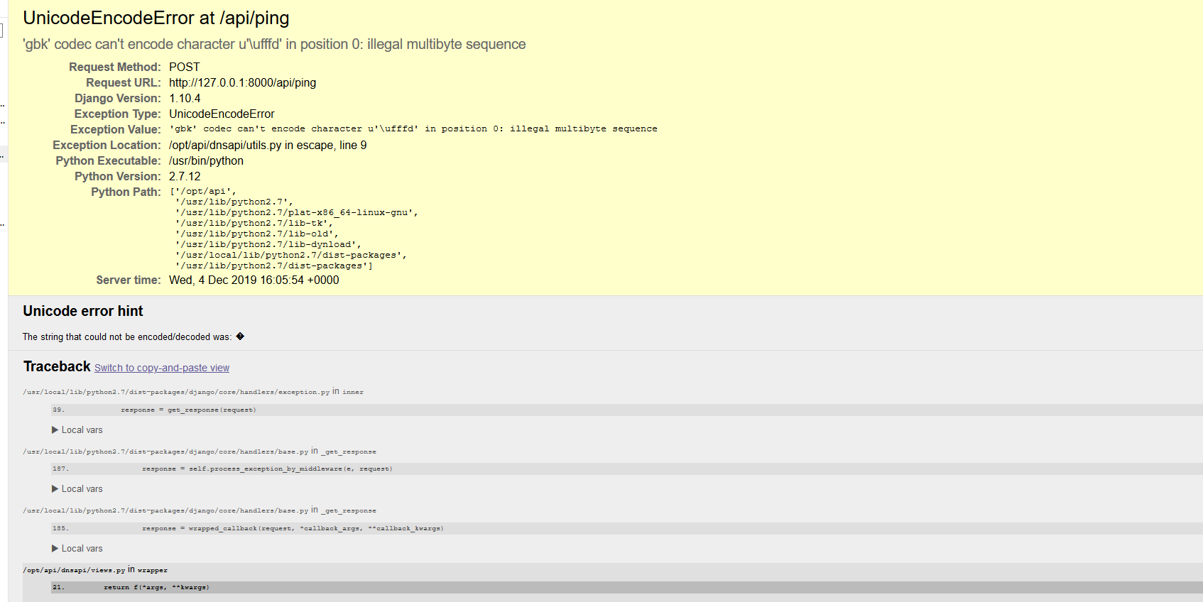Expand Local vars under exception.py inner
The height and width of the screenshot is (602, 1203).
pos(77,430)
